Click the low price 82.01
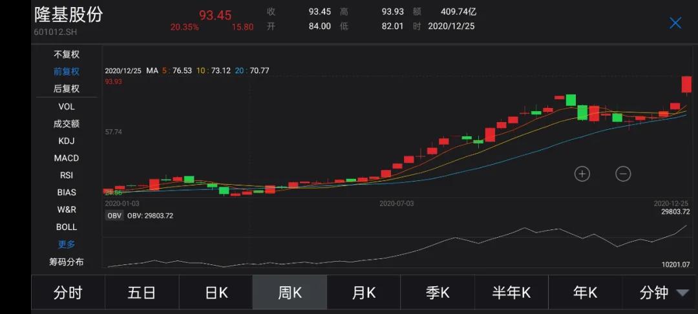Image resolution: width=698 pixels, height=314 pixels. coord(392,26)
